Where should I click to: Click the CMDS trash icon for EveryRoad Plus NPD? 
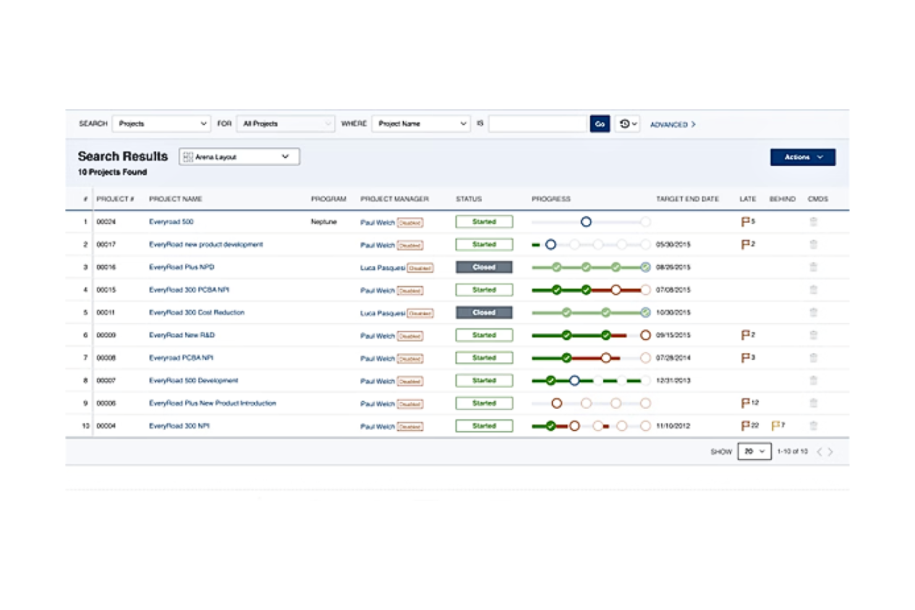click(x=814, y=267)
